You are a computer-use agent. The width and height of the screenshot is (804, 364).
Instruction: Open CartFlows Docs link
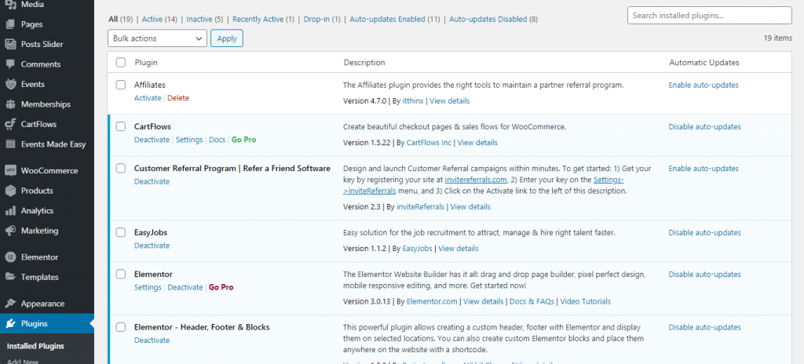tap(217, 140)
